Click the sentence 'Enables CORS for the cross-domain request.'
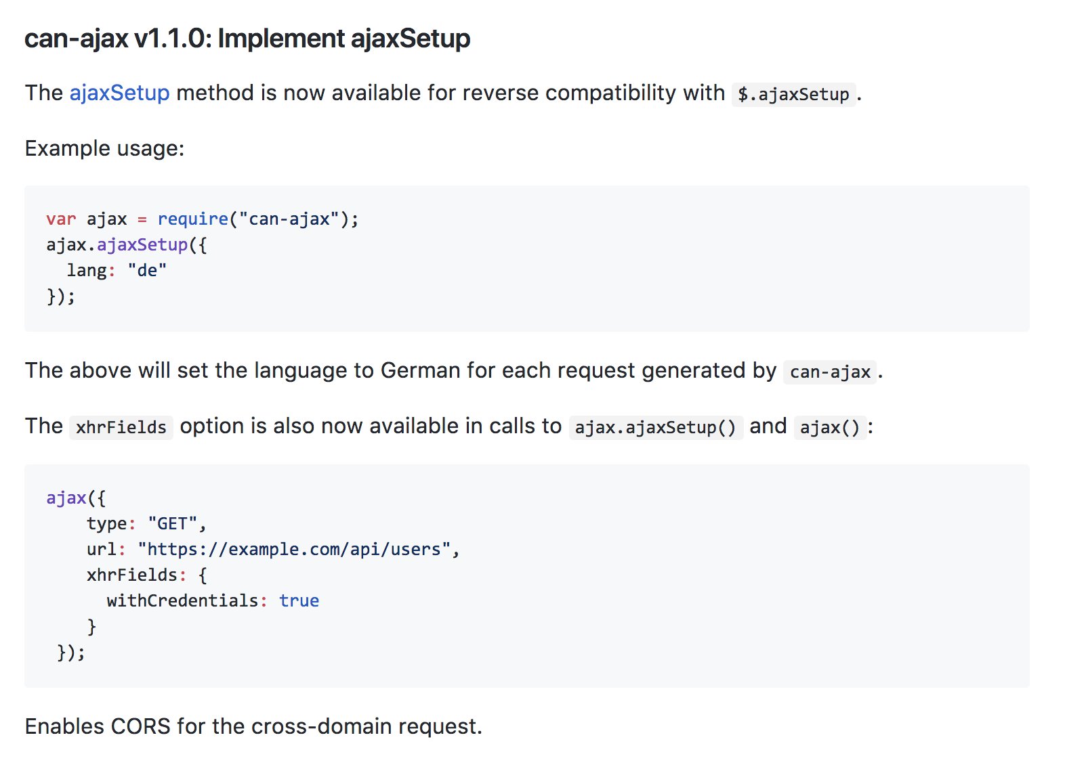This screenshot has width=1065, height=769. (253, 726)
